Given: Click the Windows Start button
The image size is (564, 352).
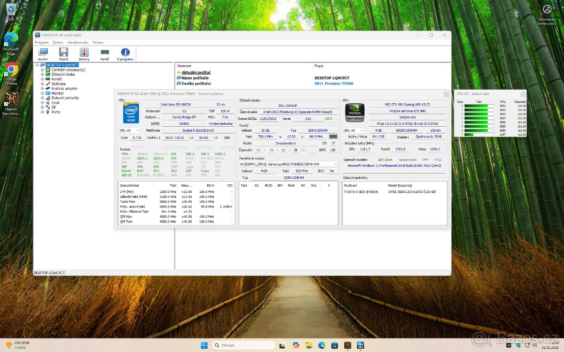Looking at the screenshot, I should [204, 345].
